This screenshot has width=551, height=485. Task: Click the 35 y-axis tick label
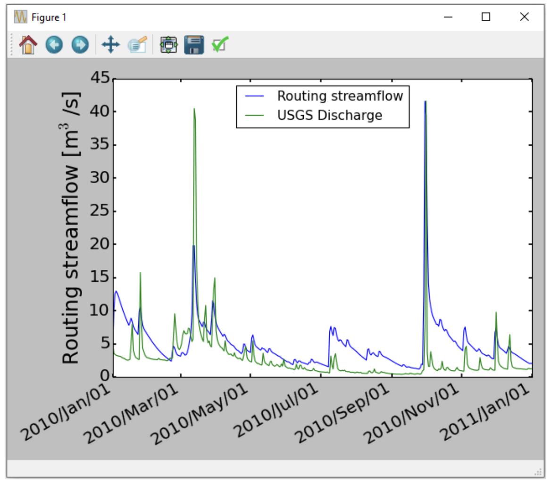pyautogui.click(x=100, y=144)
